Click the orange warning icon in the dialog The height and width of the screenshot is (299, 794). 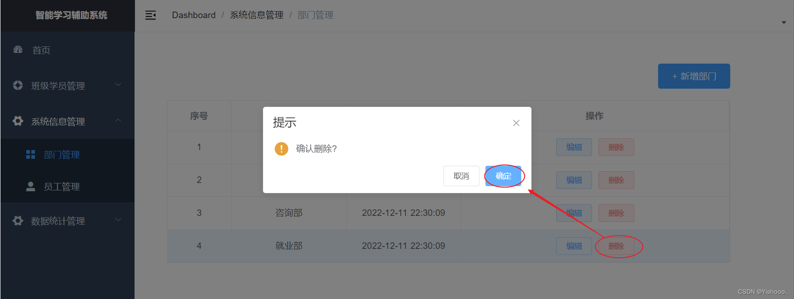tap(281, 149)
